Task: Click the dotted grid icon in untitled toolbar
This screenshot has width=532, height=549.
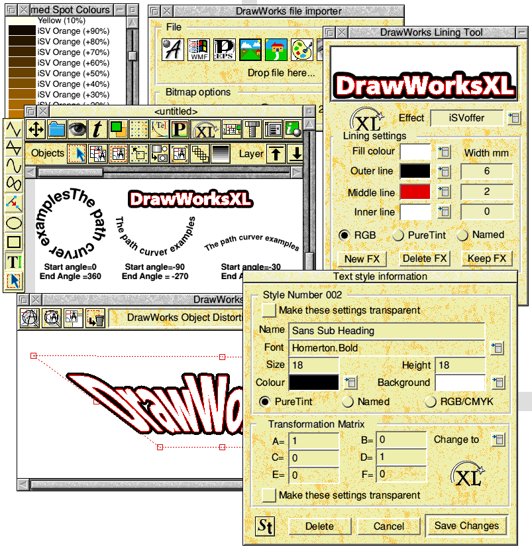Action: 138,129
